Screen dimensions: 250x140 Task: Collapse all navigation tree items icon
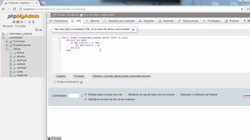pos(37,30)
